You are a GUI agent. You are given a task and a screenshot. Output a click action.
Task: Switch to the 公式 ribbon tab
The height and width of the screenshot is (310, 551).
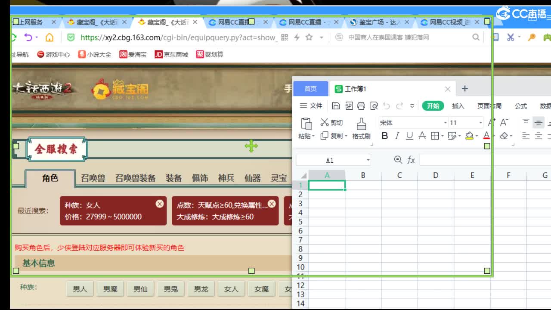(x=520, y=106)
